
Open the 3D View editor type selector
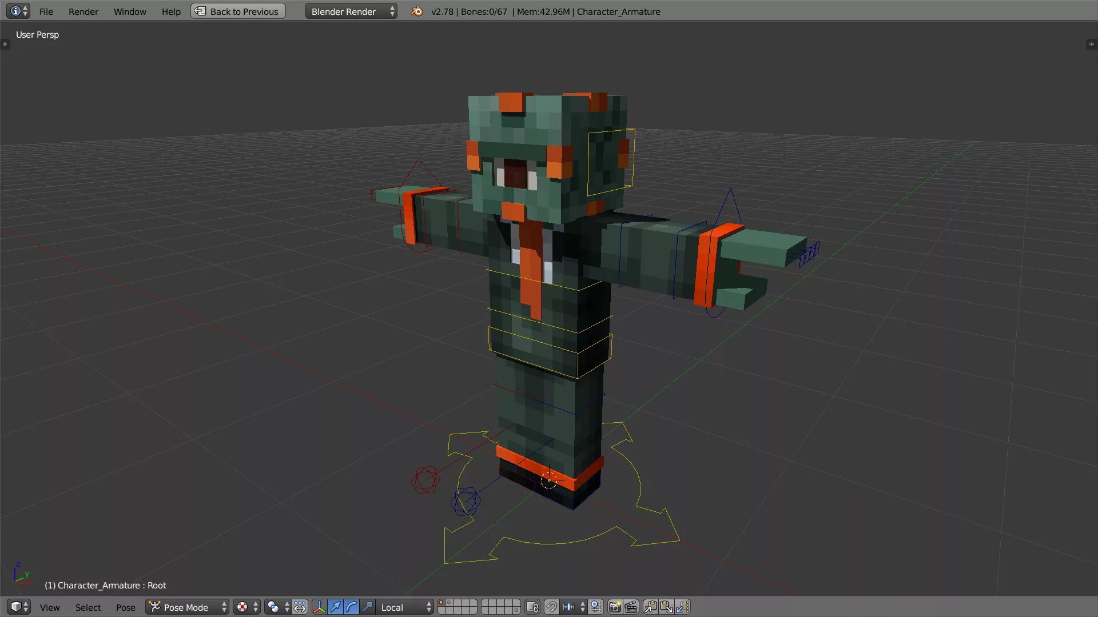(18, 607)
